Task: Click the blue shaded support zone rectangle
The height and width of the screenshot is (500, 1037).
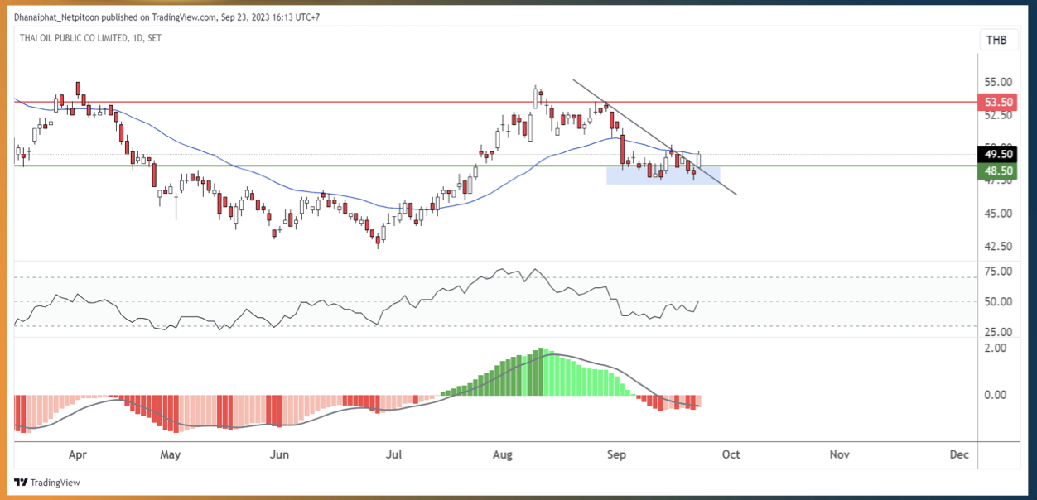Action: pyautogui.click(x=663, y=175)
